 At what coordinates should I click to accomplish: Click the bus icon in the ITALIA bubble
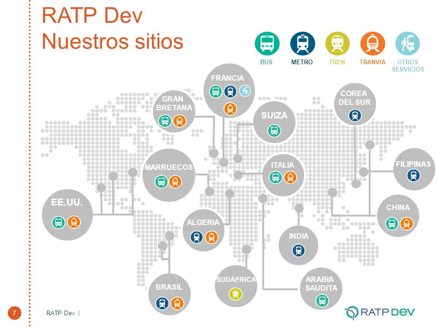click(x=276, y=177)
